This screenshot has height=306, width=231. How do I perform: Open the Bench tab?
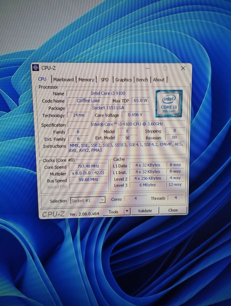click(142, 80)
